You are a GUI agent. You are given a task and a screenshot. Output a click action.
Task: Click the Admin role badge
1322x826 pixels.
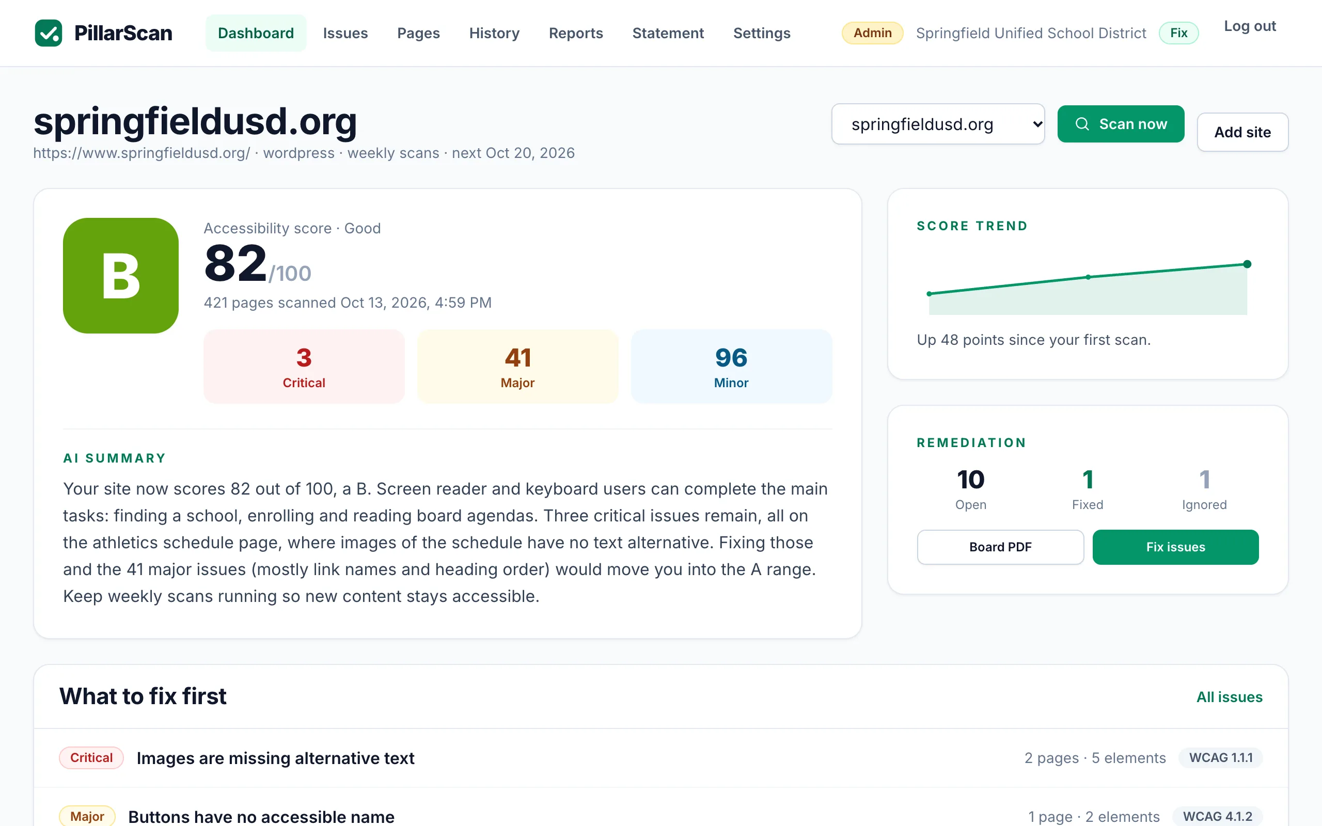[872, 34]
